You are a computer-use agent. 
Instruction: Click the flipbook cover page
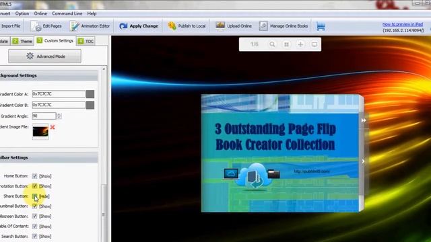click(280, 153)
